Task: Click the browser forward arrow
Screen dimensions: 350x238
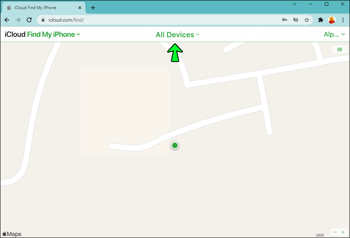Action: click(x=18, y=20)
